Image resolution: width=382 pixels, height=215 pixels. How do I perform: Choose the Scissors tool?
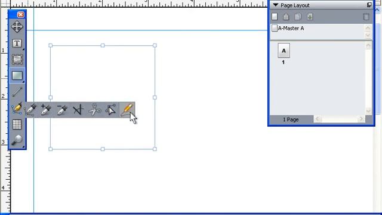click(95, 110)
